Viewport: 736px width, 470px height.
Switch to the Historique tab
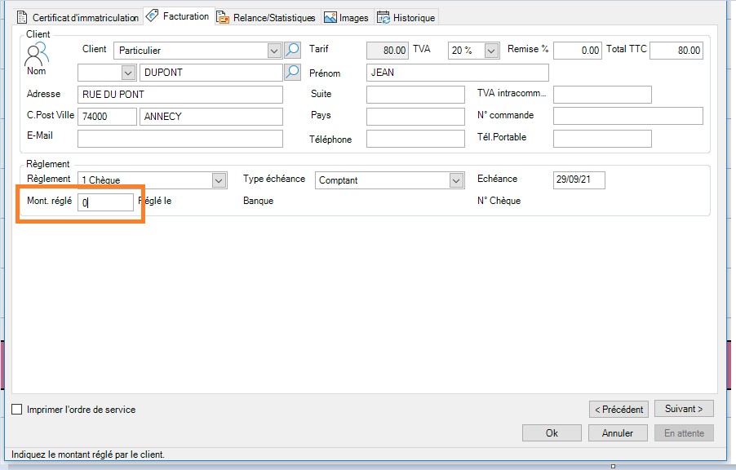[406, 16]
